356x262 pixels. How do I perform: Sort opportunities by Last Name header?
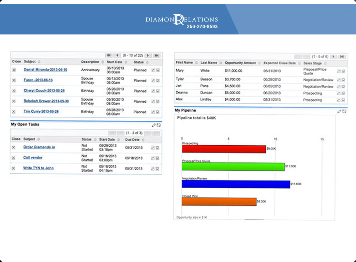[209, 62]
